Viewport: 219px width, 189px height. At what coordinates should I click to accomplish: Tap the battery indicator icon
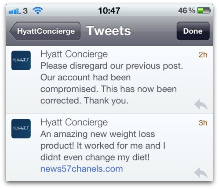point(204,11)
